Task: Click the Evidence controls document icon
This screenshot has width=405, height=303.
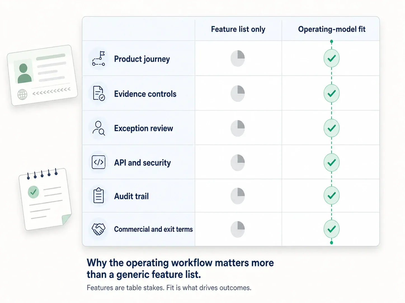Action: pyautogui.click(x=99, y=93)
